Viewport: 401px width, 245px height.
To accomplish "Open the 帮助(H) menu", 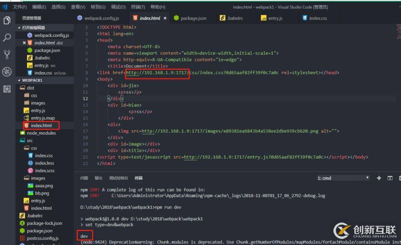I will (x=158, y=7).
